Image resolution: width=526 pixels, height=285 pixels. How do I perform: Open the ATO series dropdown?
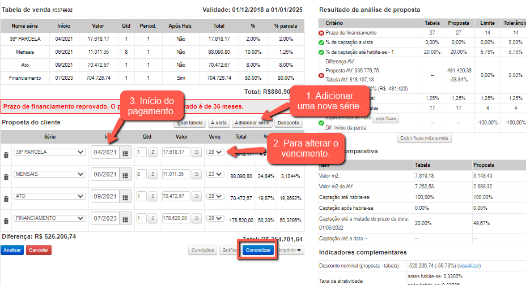pos(49,196)
